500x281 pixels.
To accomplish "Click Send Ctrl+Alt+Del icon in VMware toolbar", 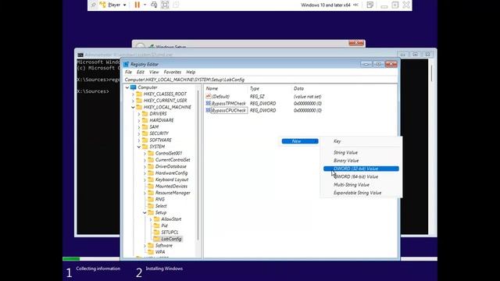I will (x=154, y=5).
